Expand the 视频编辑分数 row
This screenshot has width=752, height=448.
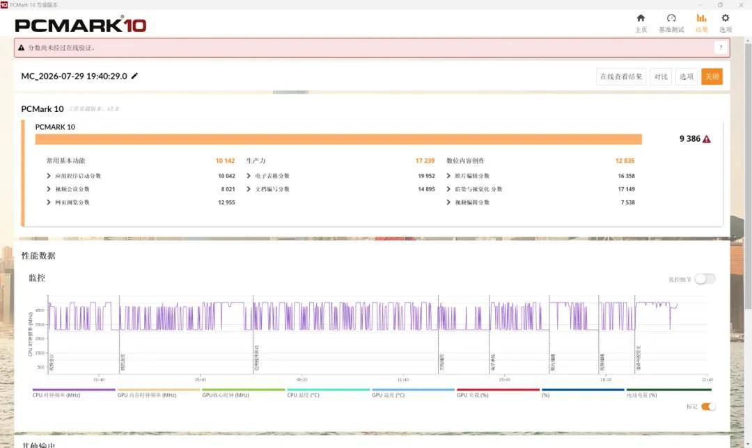pos(448,202)
